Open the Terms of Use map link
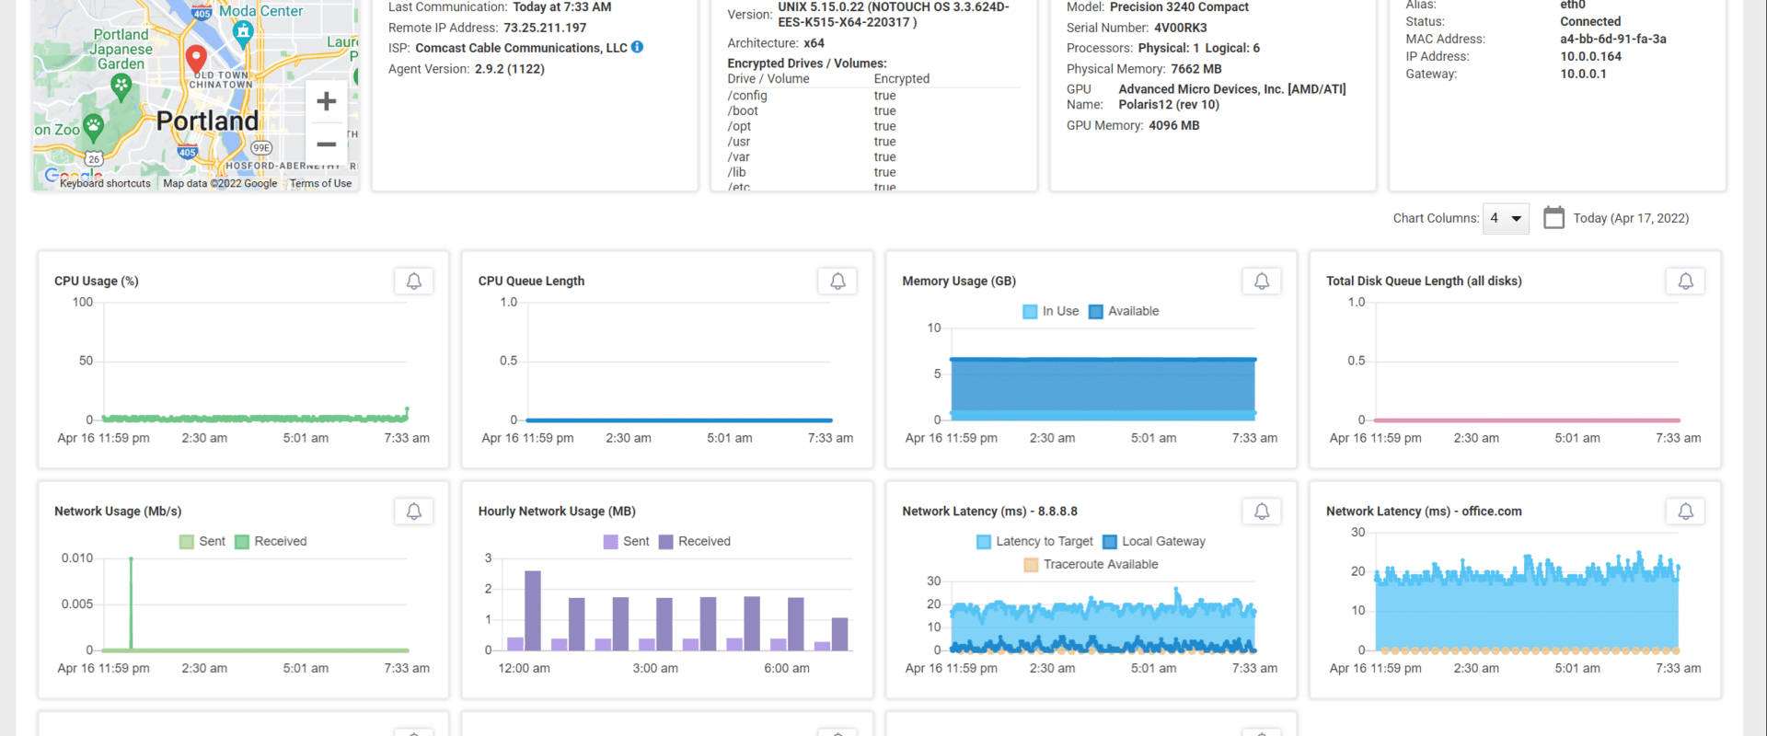 (x=320, y=184)
